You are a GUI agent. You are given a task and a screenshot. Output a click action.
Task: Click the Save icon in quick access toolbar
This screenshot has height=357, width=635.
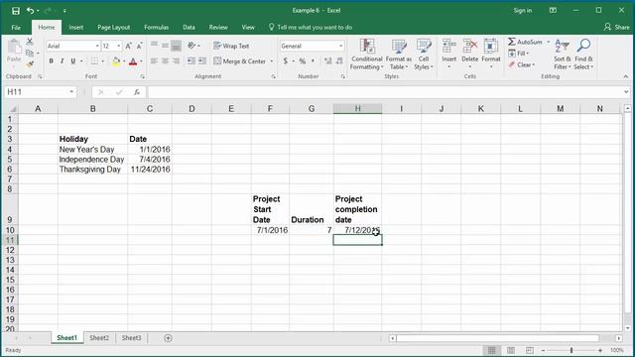(16, 11)
